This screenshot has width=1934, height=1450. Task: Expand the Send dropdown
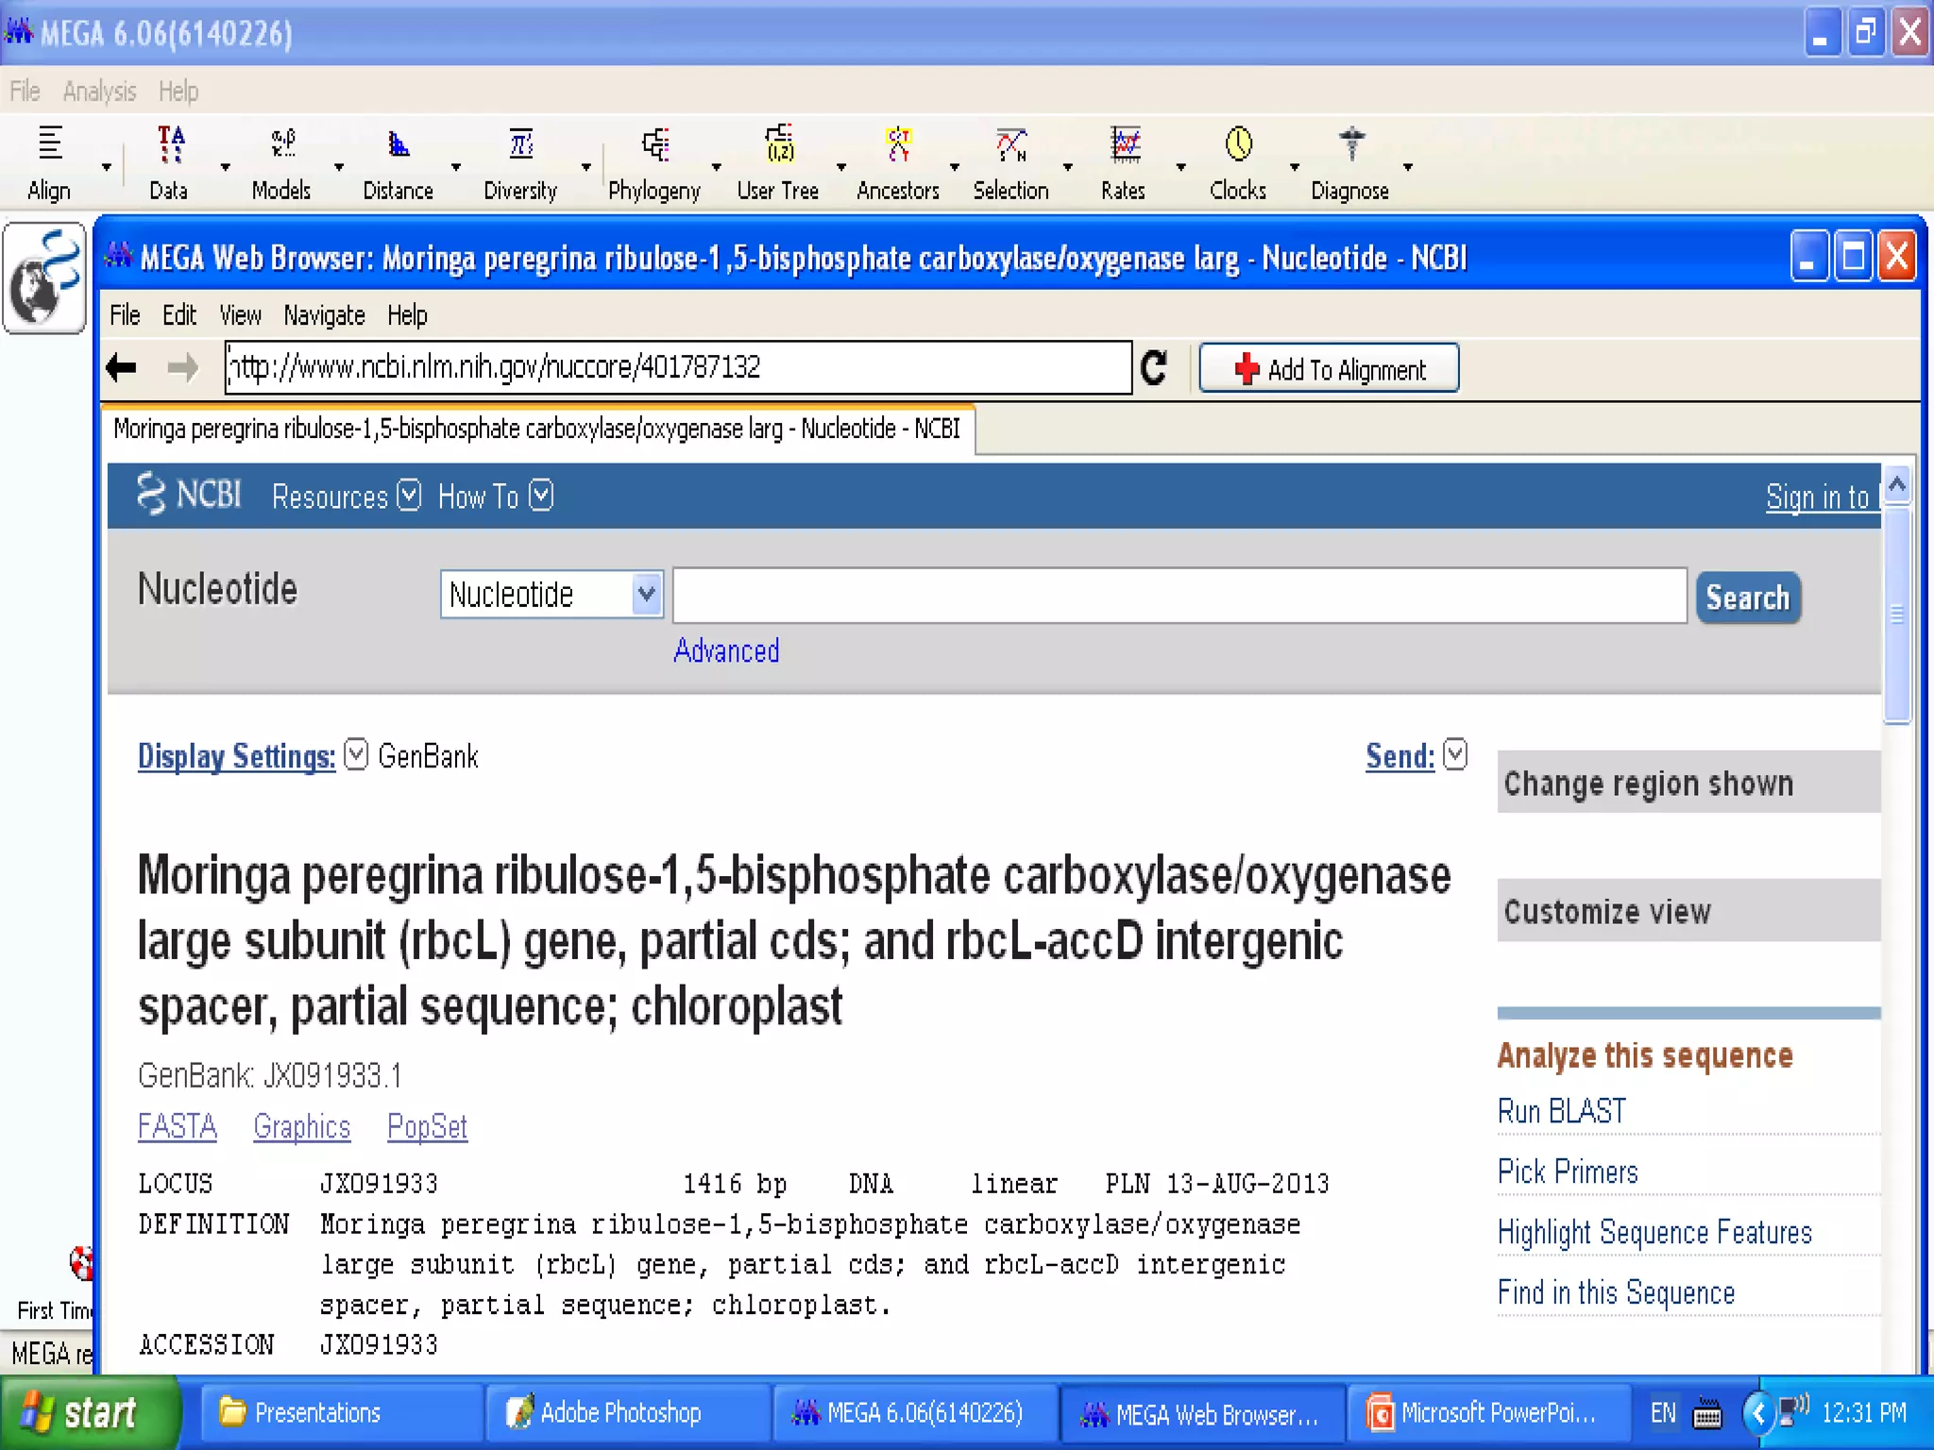(x=1455, y=754)
